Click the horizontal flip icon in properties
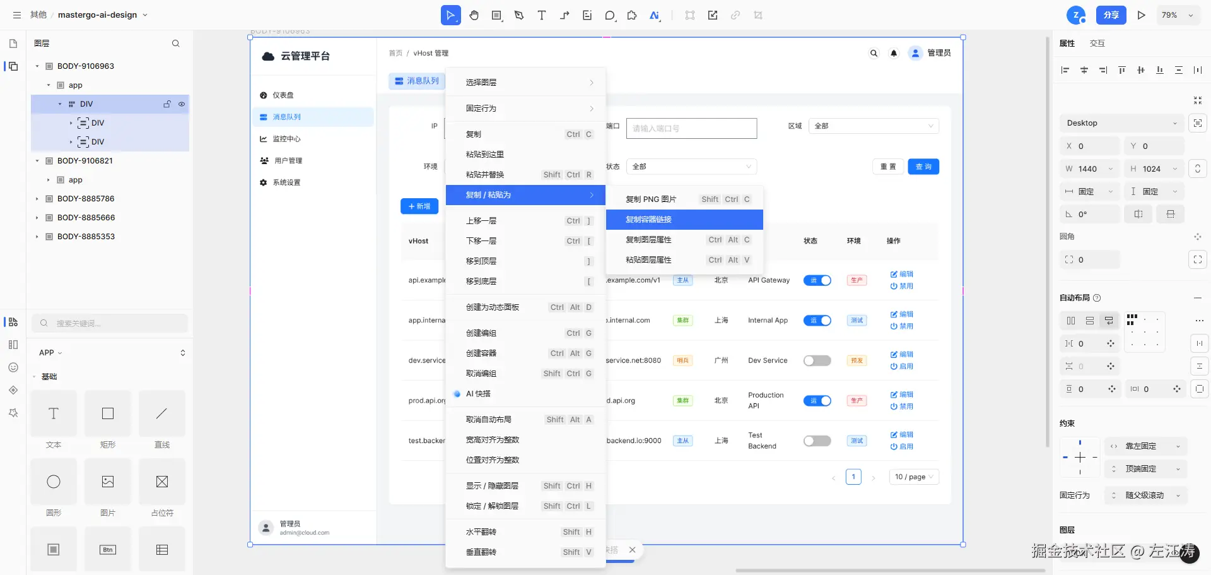This screenshot has width=1211, height=575. [1138, 214]
